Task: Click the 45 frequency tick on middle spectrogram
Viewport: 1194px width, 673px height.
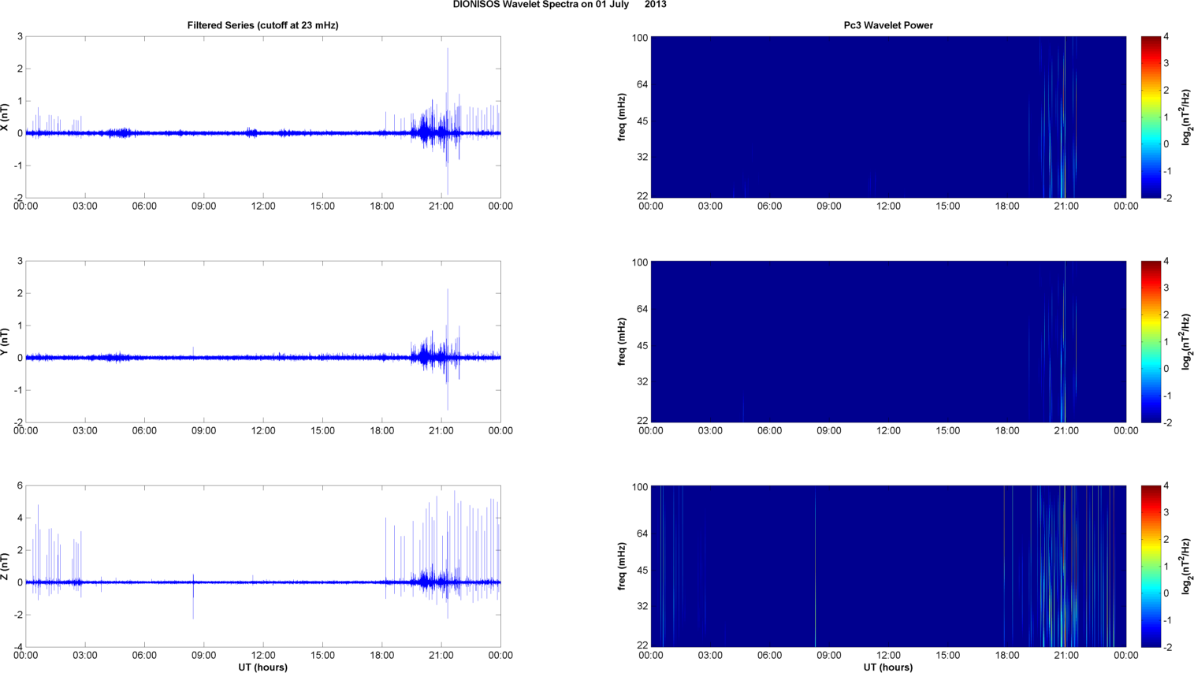Action: [x=642, y=346]
